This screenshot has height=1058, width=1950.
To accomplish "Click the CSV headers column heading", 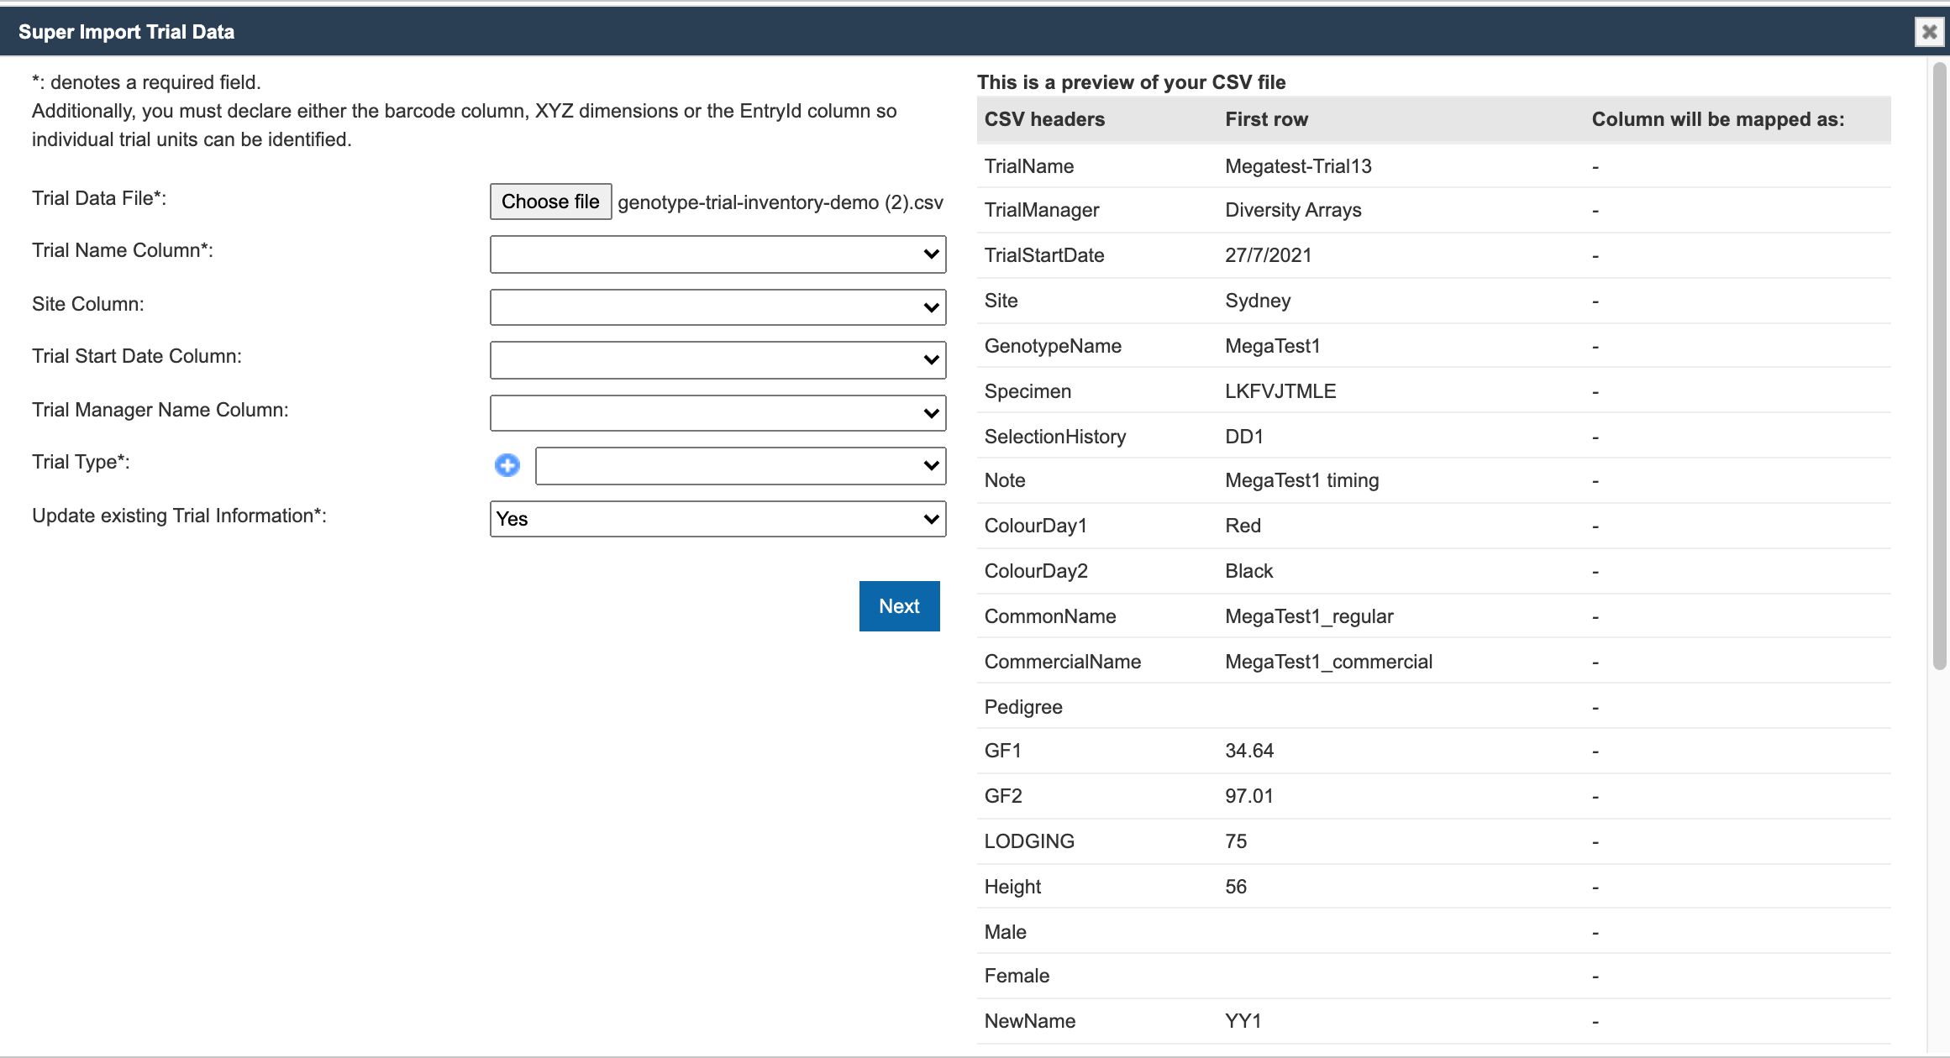I will (1044, 119).
